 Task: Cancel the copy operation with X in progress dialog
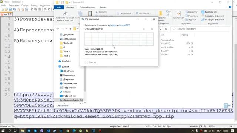[x=152, y=29]
